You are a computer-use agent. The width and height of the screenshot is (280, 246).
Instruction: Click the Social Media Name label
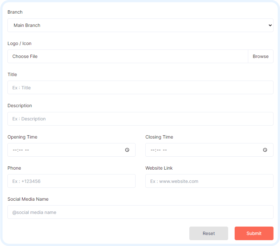pos(28,199)
